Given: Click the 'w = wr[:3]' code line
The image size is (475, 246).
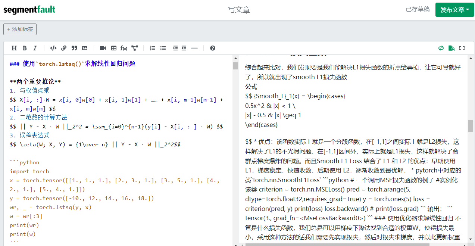Looking at the screenshot, I should coord(26,216).
